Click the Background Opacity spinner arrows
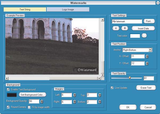Viewport: 160px width, 114px height. (x=42, y=101)
